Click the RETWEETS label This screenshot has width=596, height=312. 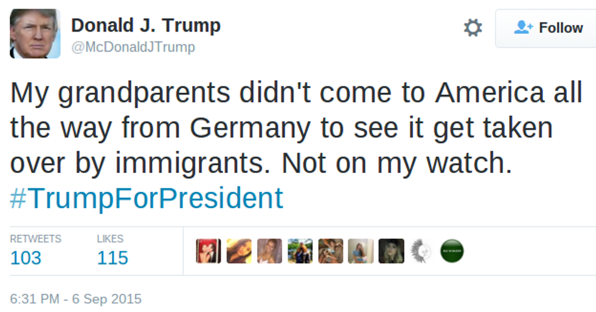click(35, 239)
